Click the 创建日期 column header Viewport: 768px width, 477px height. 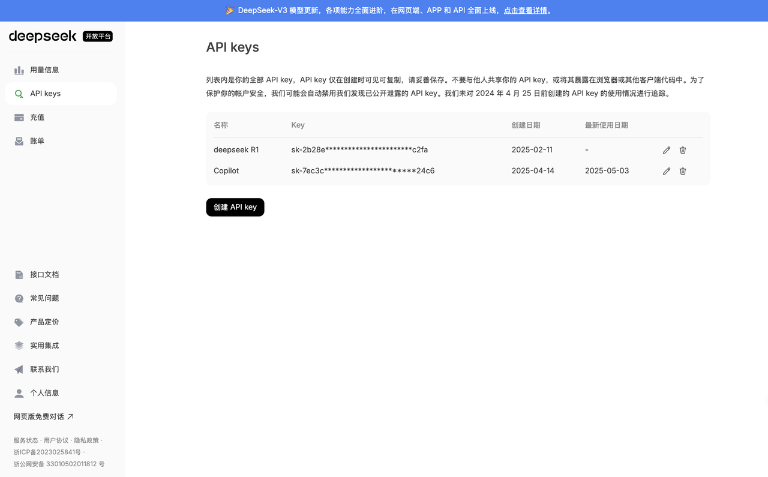526,125
